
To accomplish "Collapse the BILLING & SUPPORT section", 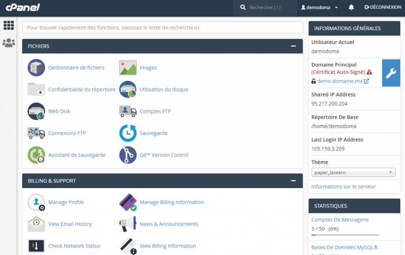I will [293, 181].
